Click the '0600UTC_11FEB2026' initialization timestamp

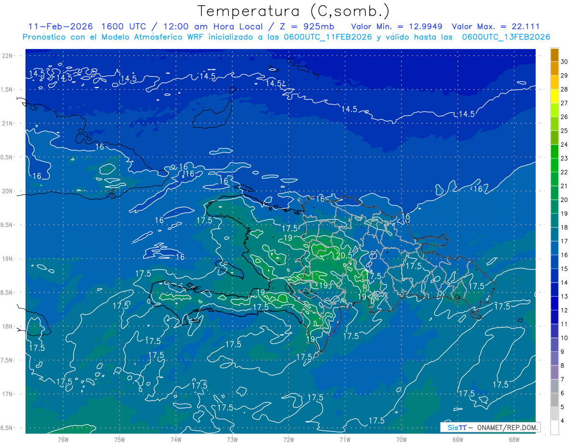tap(327, 37)
